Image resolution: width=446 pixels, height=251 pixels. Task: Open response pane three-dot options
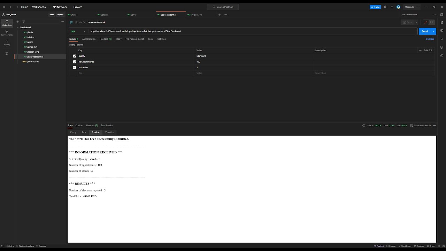click(434, 125)
